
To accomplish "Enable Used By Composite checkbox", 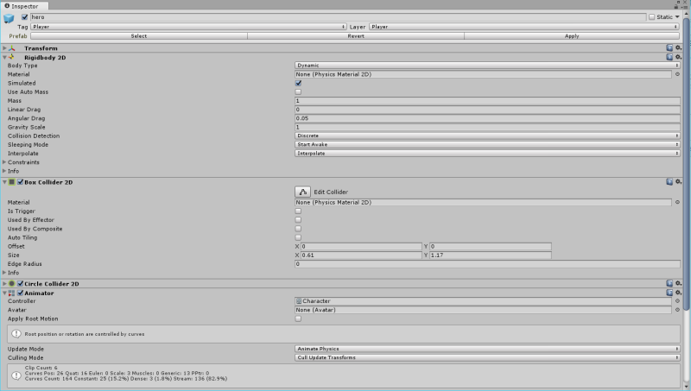I will click(298, 229).
